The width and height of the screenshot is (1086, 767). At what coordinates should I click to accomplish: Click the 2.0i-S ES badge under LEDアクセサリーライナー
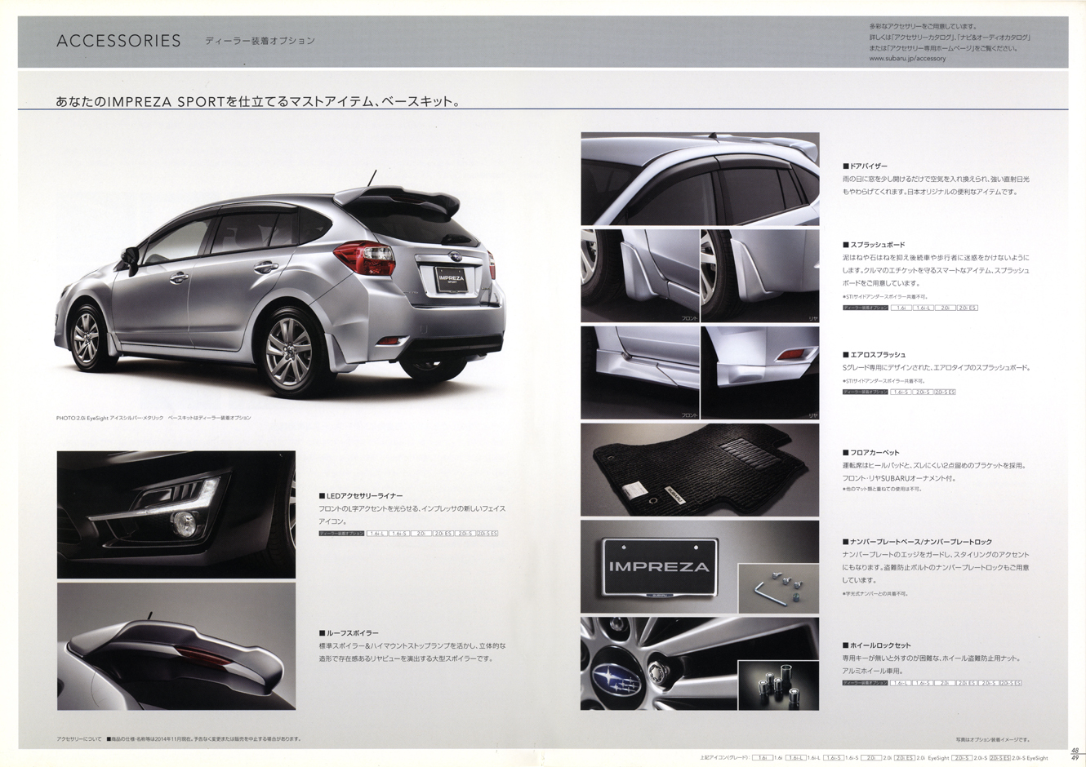click(487, 533)
